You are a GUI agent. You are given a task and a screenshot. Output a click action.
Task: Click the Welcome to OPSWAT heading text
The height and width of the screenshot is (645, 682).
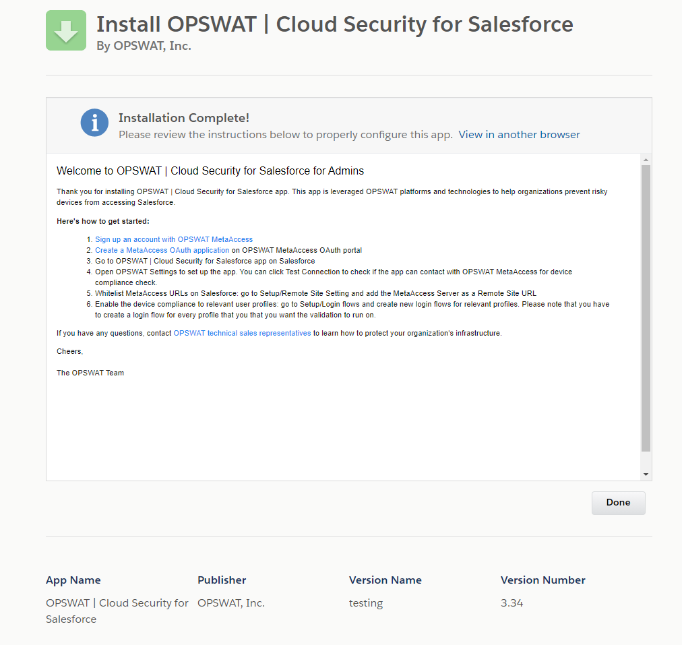210,171
